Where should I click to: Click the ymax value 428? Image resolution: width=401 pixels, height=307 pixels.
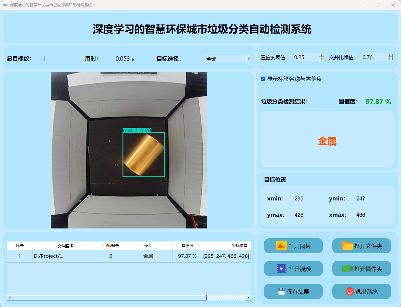pos(299,215)
